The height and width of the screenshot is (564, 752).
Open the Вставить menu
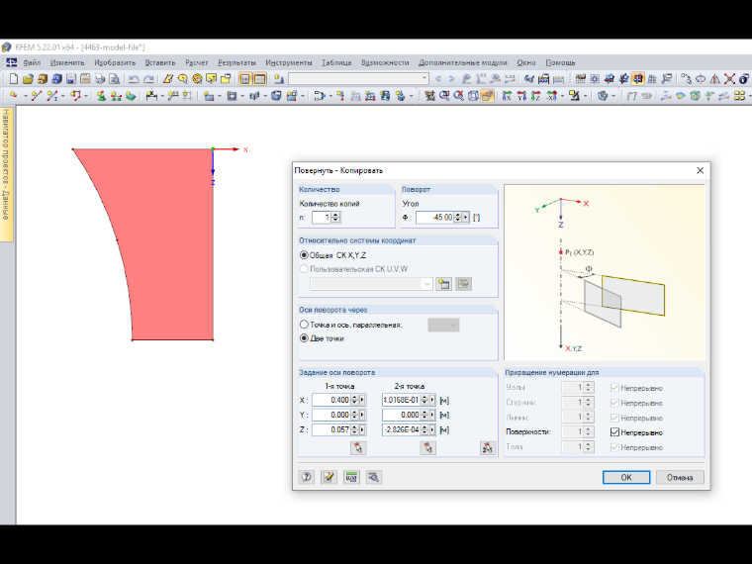click(160, 62)
